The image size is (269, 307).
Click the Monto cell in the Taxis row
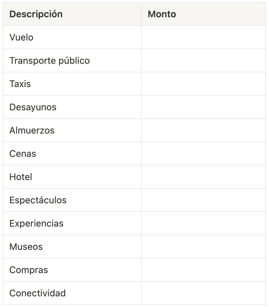[x=204, y=84]
